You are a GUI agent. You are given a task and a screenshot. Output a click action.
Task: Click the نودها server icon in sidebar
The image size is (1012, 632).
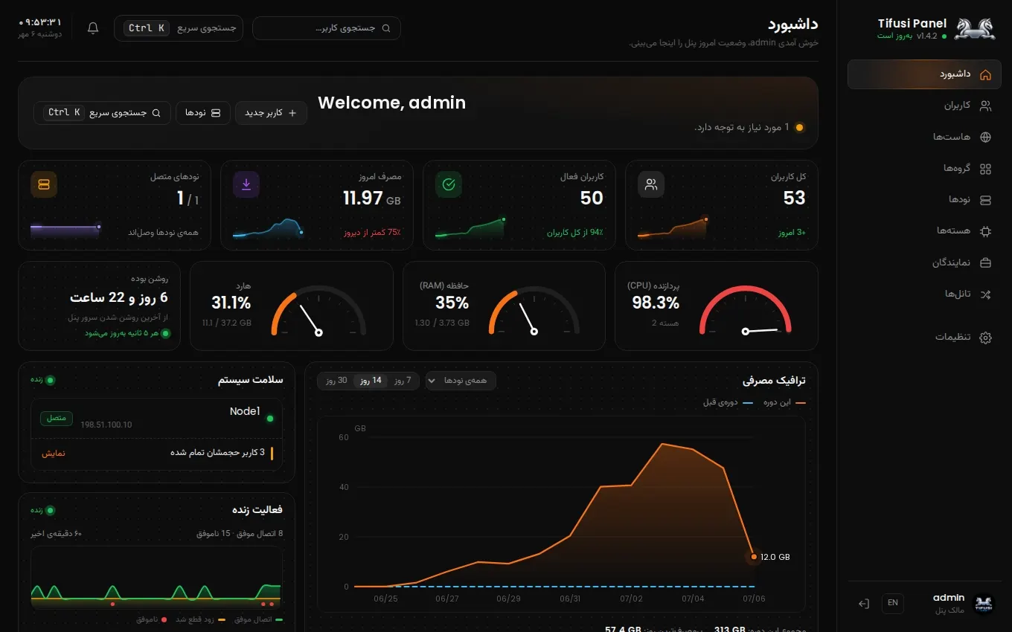(x=985, y=200)
